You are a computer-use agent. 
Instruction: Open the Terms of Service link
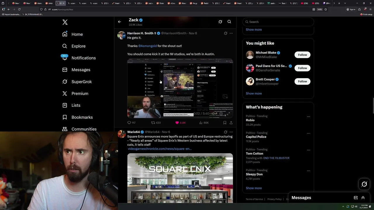coord(254,199)
